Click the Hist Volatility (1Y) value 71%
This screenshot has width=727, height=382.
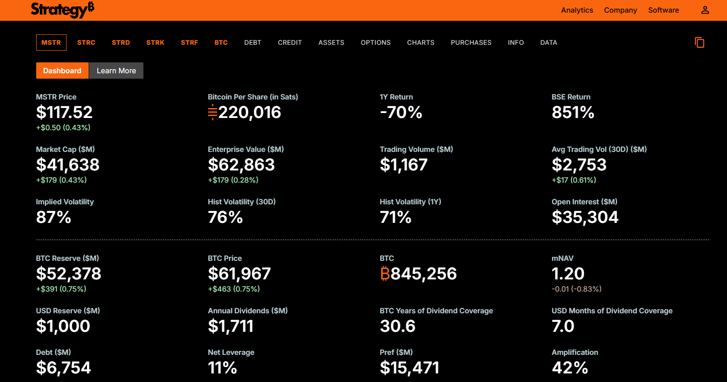point(395,217)
